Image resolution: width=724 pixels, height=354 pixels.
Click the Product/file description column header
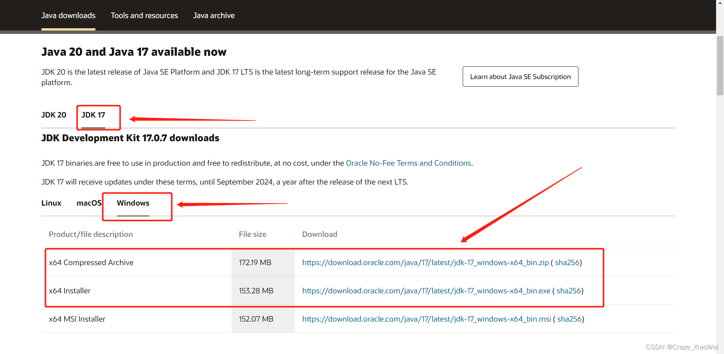coord(90,234)
